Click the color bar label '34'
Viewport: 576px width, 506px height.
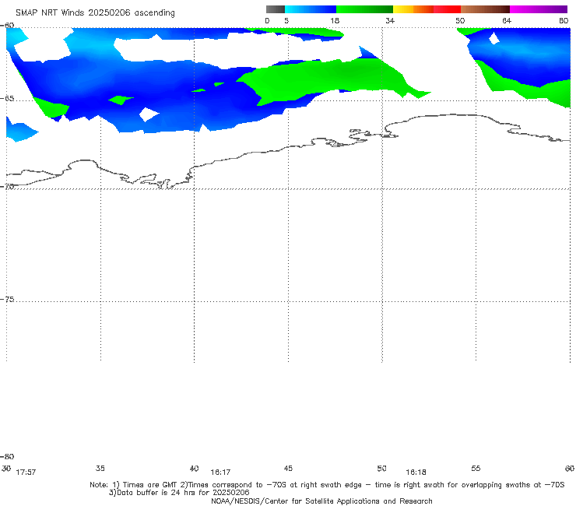[390, 21]
